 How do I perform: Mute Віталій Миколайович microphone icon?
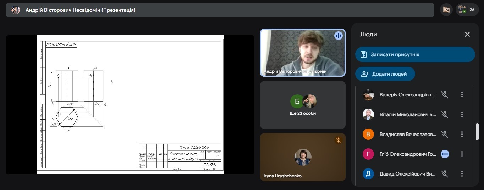[x=445, y=114]
